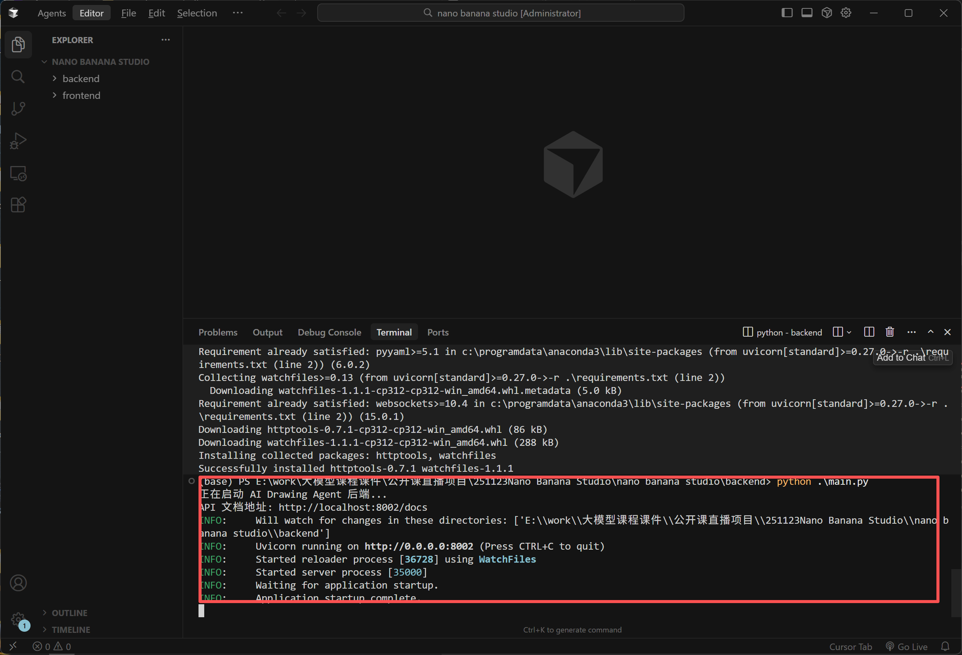962x655 pixels.
Task: Close the terminal panel
Action: [947, 332]
